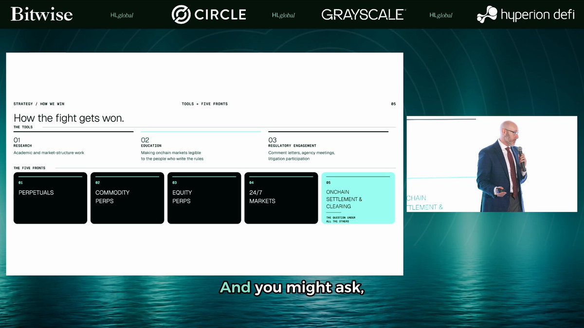
Task: Click "Academic and market-structure work" text
Action: coord(49,153)
